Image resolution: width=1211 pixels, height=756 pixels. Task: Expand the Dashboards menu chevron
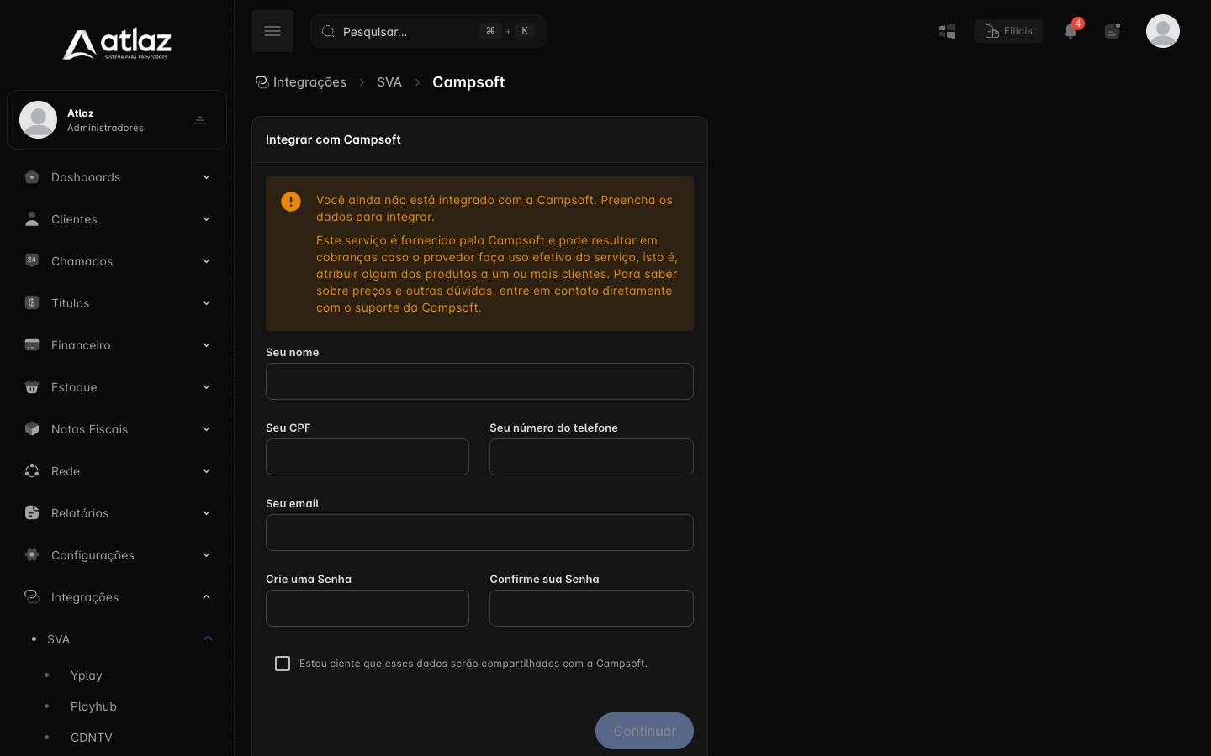[x=206, y=177]
